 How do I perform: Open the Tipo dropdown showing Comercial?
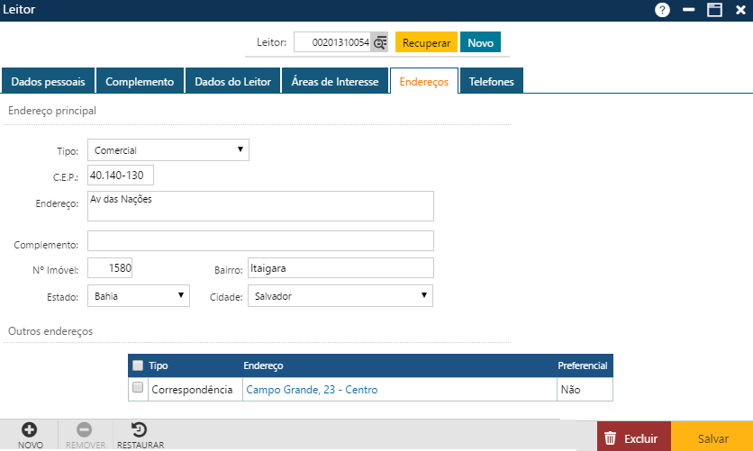(x=168, y=150)
